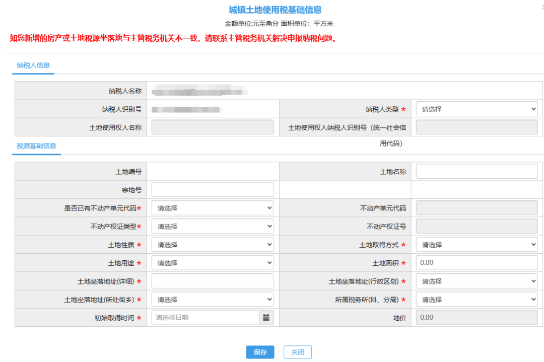
Task: Click inside the 土地坐落地址(详细) input field
Action: coord(212,280)
